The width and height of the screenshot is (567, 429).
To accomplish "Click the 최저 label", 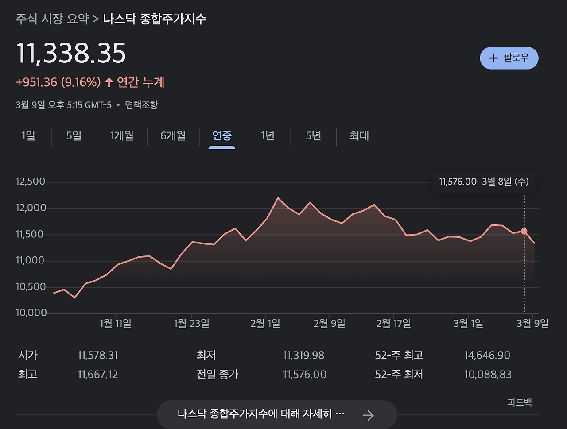I will pyautogui.click(x=206, y=356).
